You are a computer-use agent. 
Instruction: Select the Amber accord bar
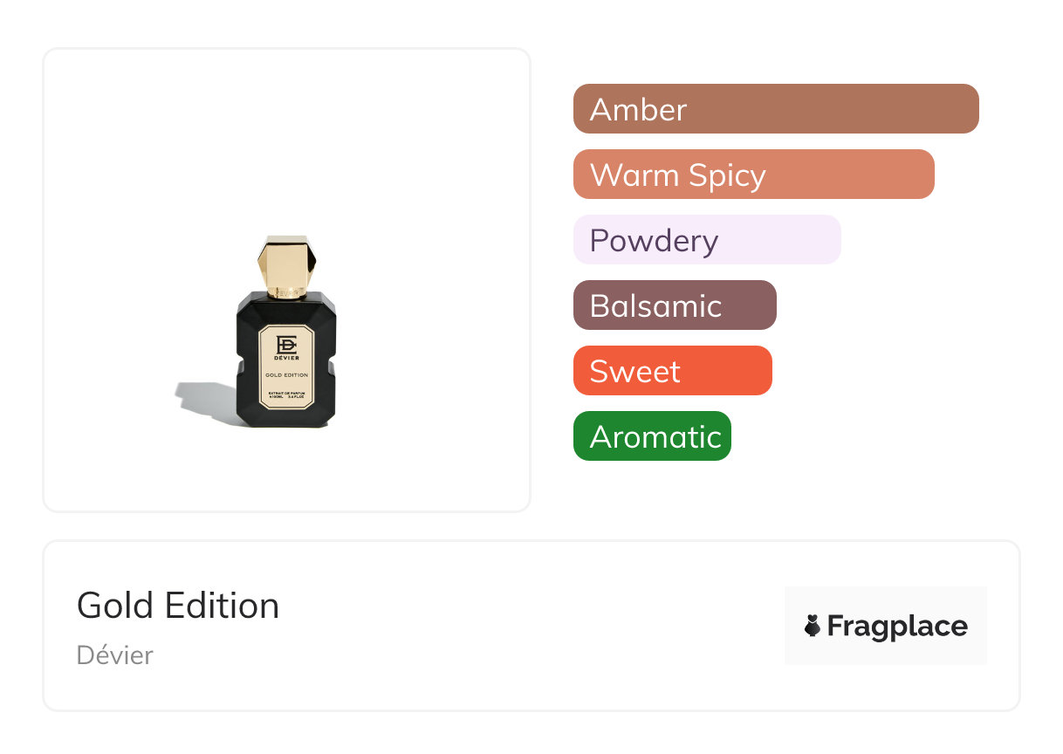(775, 109)
